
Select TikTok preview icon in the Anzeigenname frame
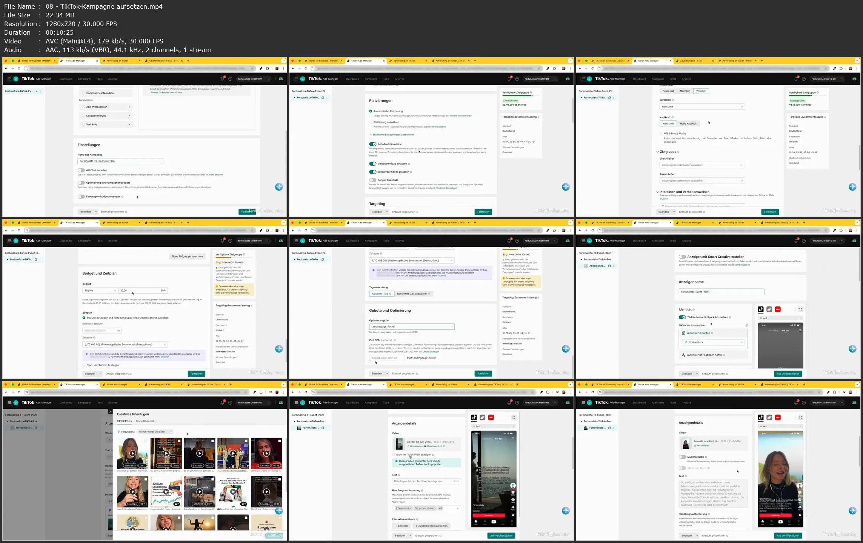click(x=761, y=309)
